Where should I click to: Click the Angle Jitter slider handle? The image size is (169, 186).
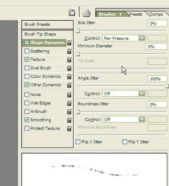pyautogui.click(x=167, y=86)
